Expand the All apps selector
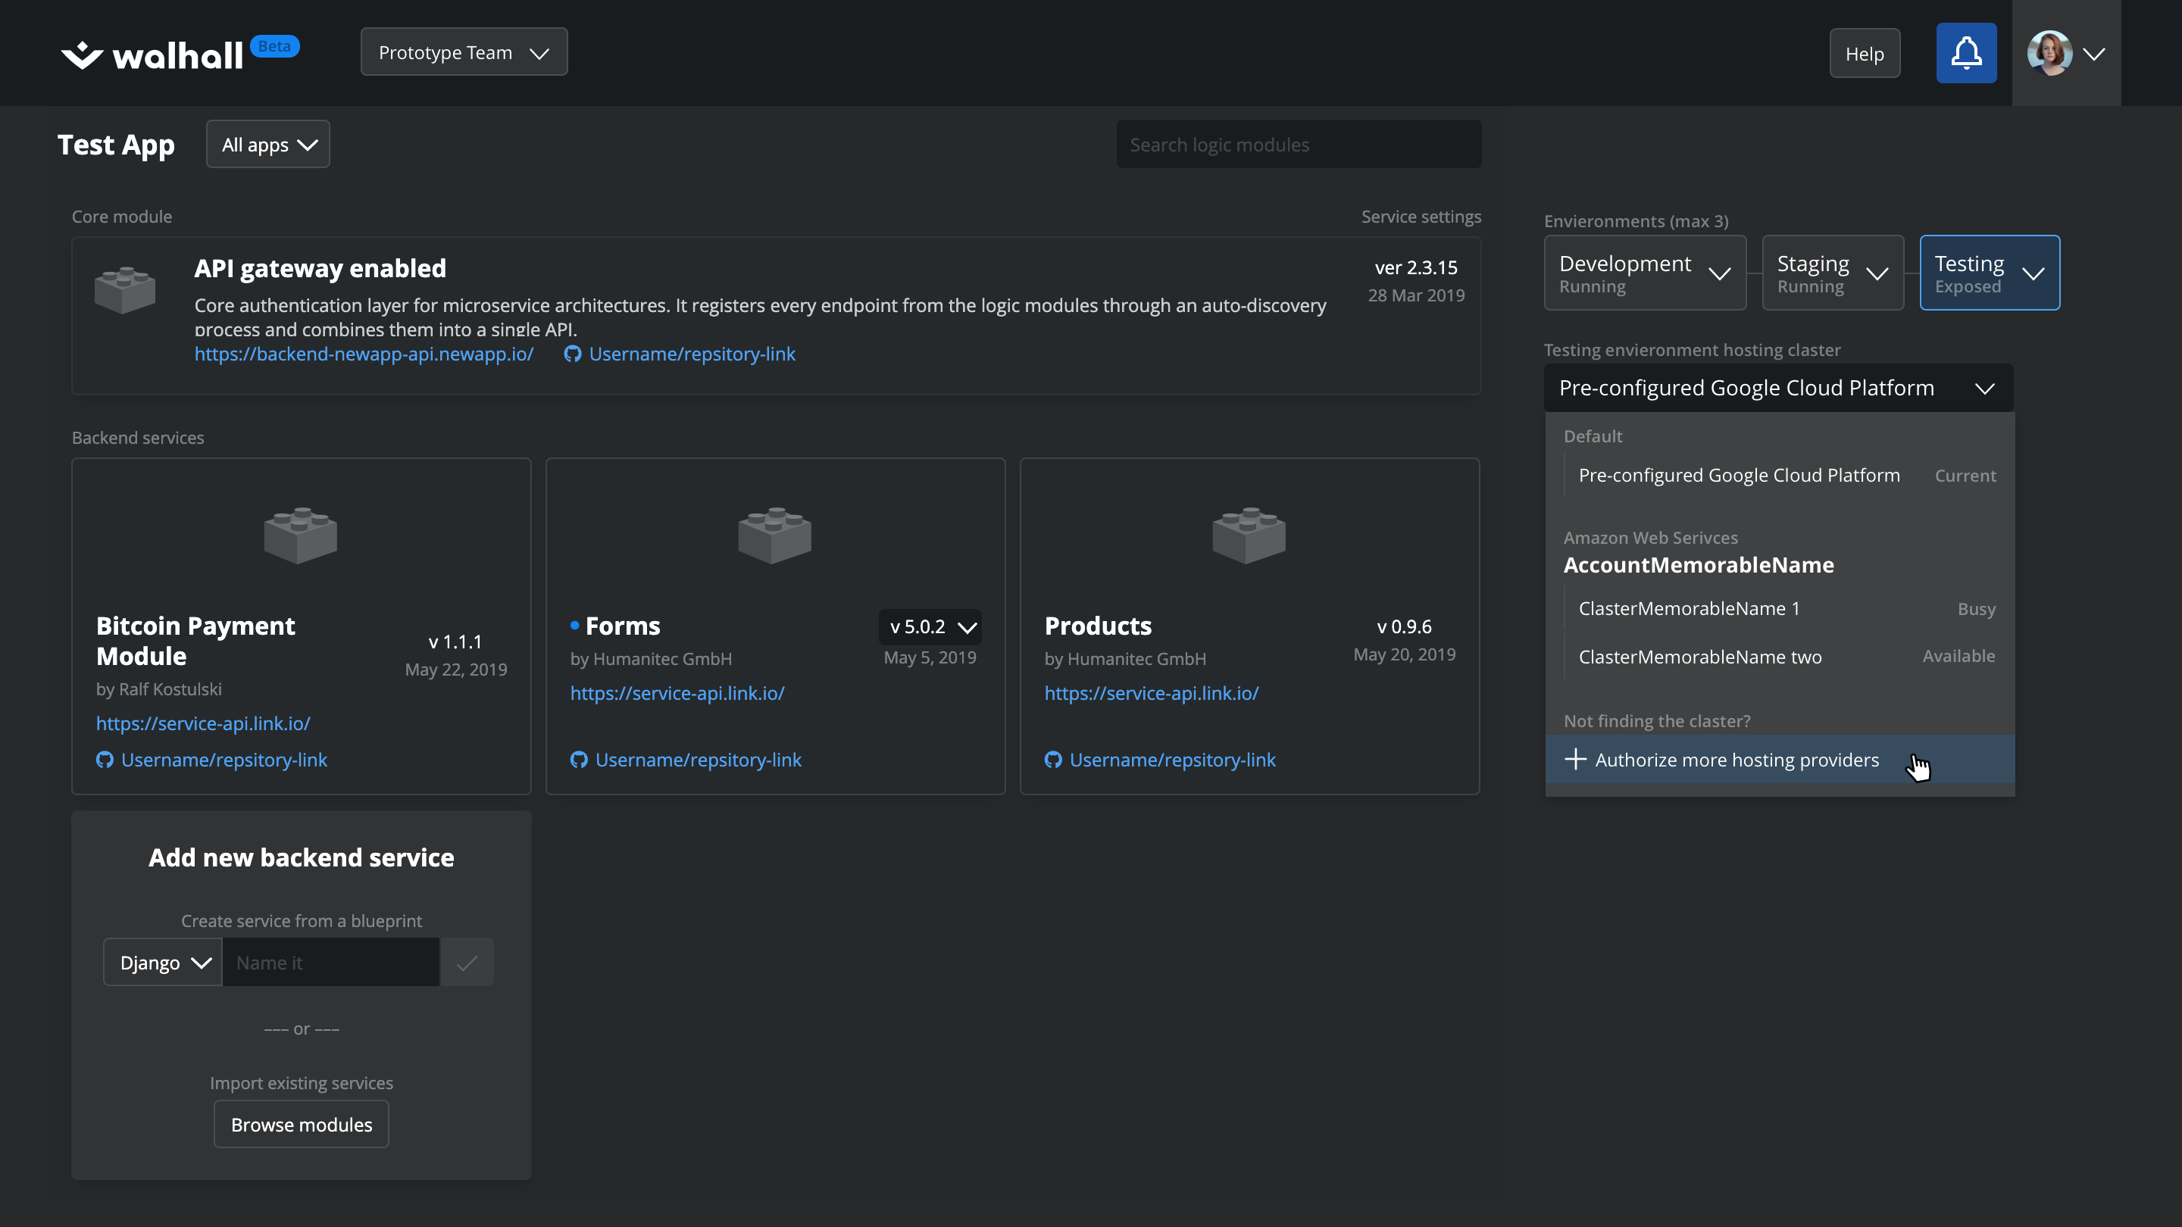The height and width of the screenshot is (1227, 2182). tap(267, 144)
